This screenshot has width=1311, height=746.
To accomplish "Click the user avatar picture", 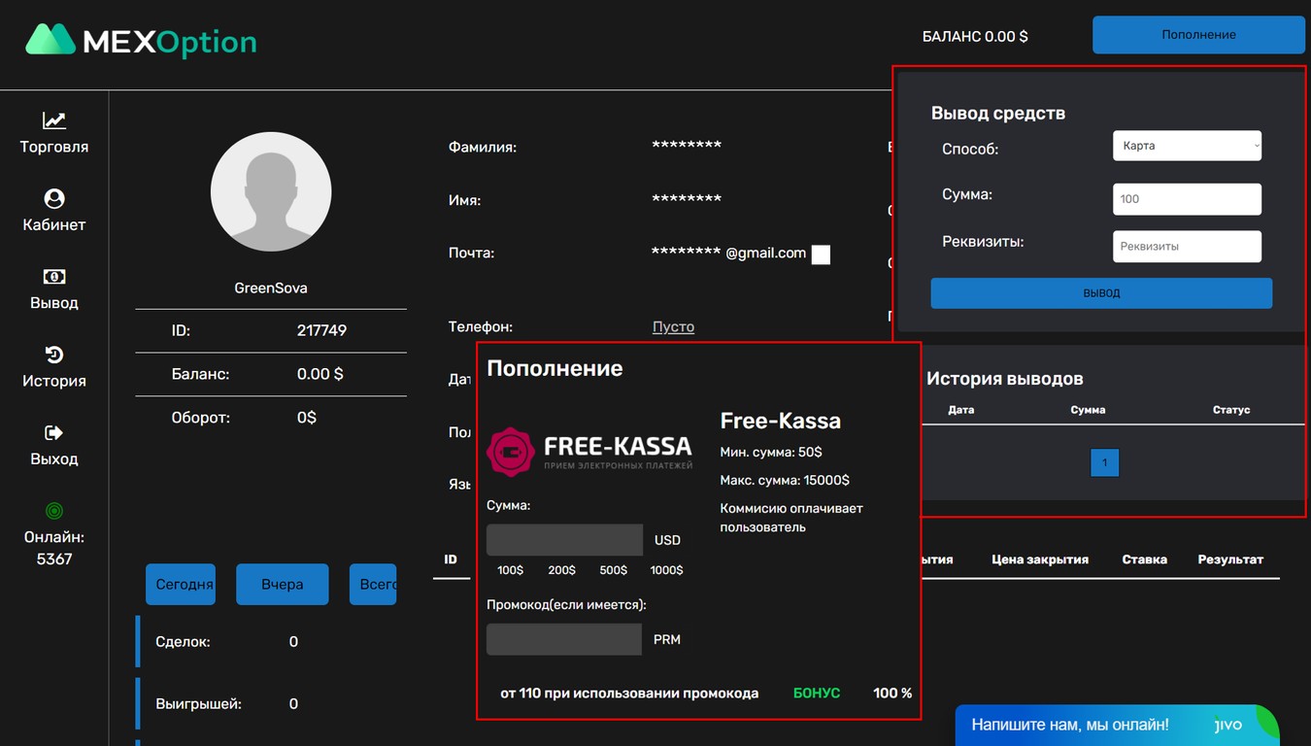I will pyautogui.click(x=271, y=192).
